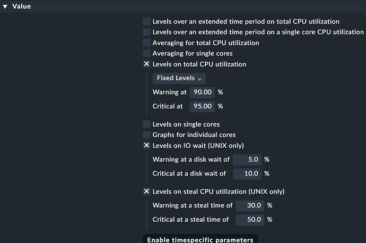
Task: Click the disk wait critical 10.0 field
Action: coord(248,173)
